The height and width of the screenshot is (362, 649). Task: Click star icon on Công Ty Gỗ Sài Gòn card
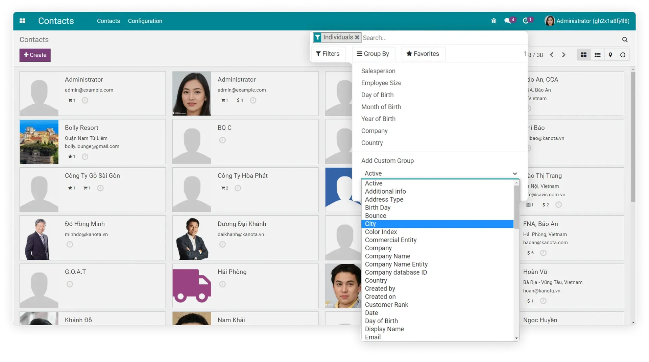[70, 188]
